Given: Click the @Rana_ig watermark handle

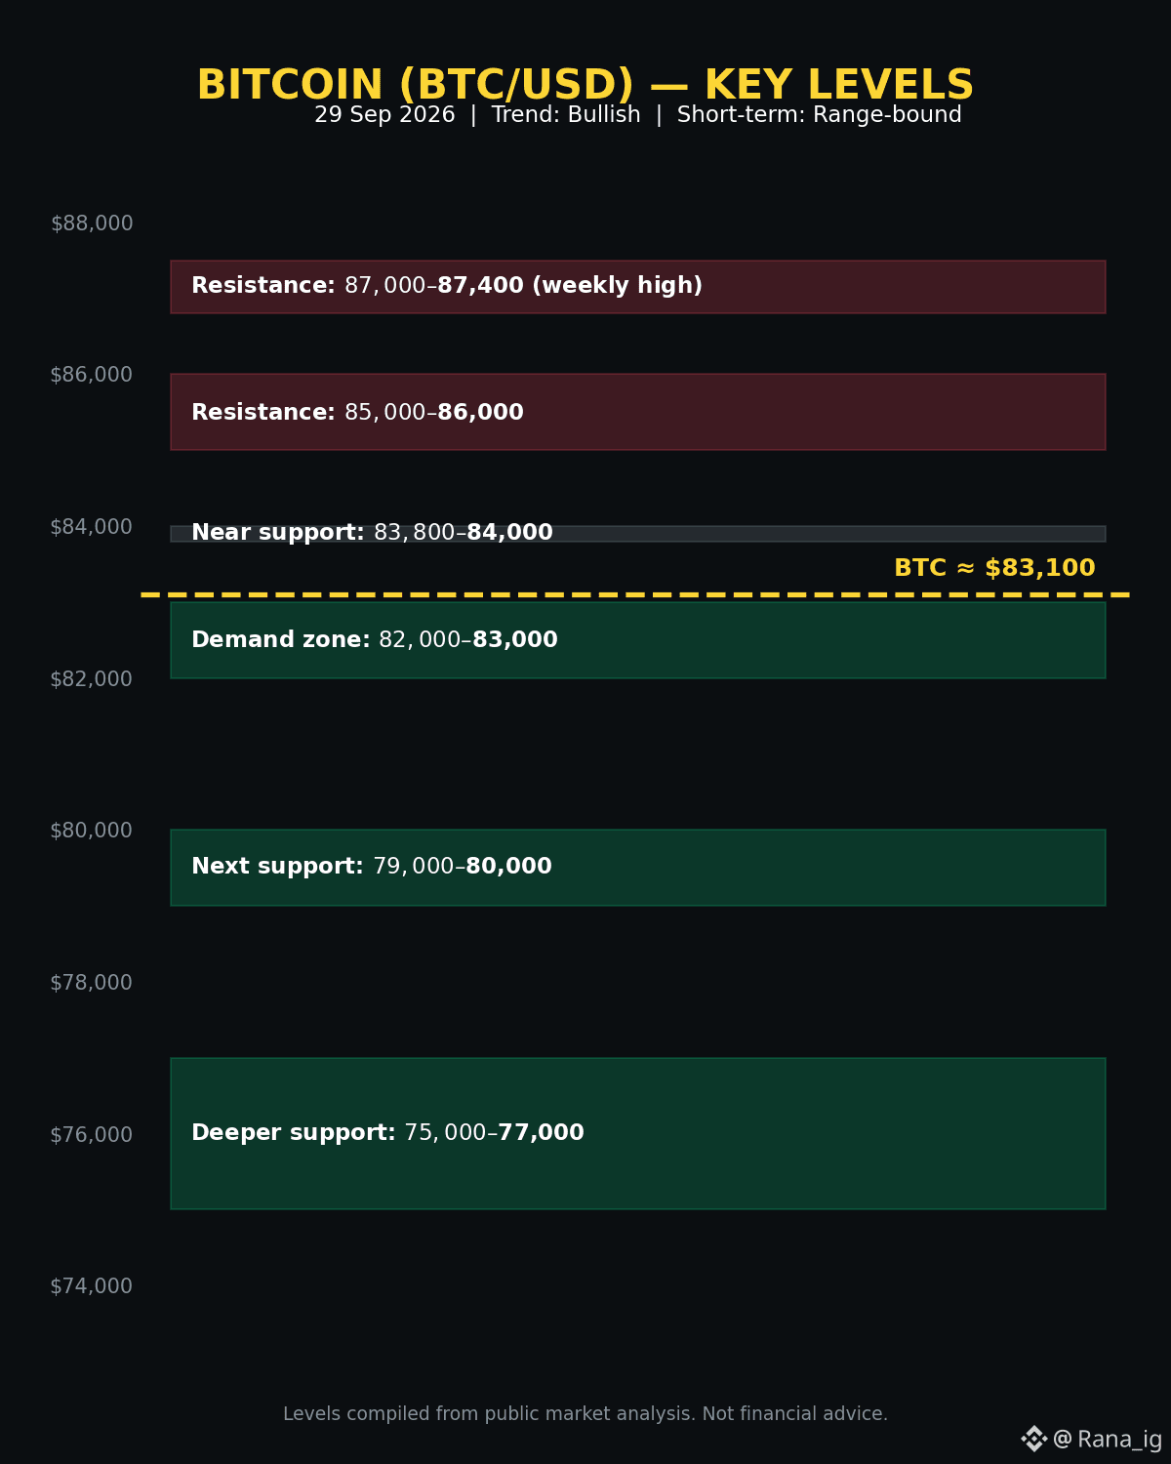Looking at the screenshot, I should (1108, 1440).
